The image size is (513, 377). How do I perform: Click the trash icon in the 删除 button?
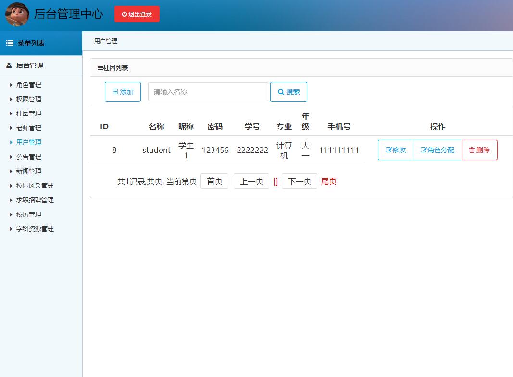click(x=472, y=150)
